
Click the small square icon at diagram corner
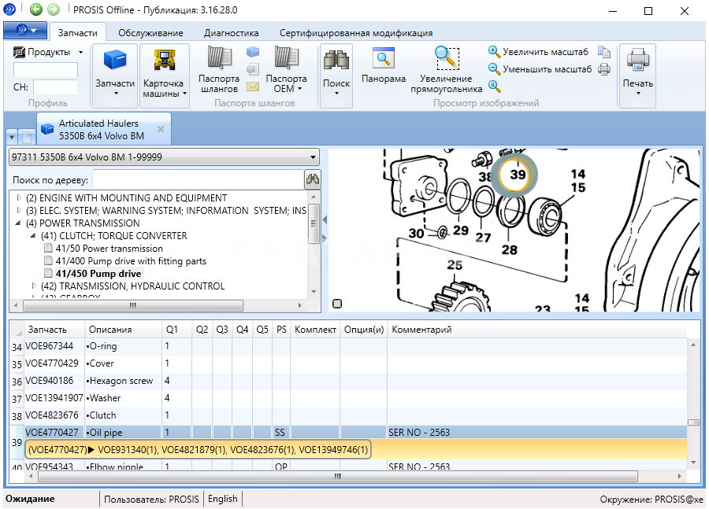337,304
